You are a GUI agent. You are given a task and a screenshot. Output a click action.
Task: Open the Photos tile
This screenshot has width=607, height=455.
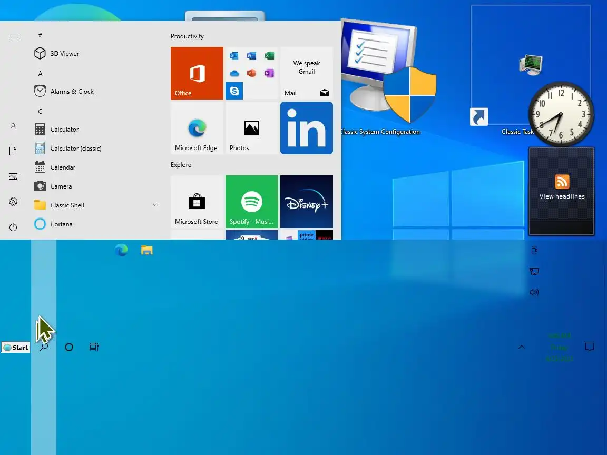(252, 128)
